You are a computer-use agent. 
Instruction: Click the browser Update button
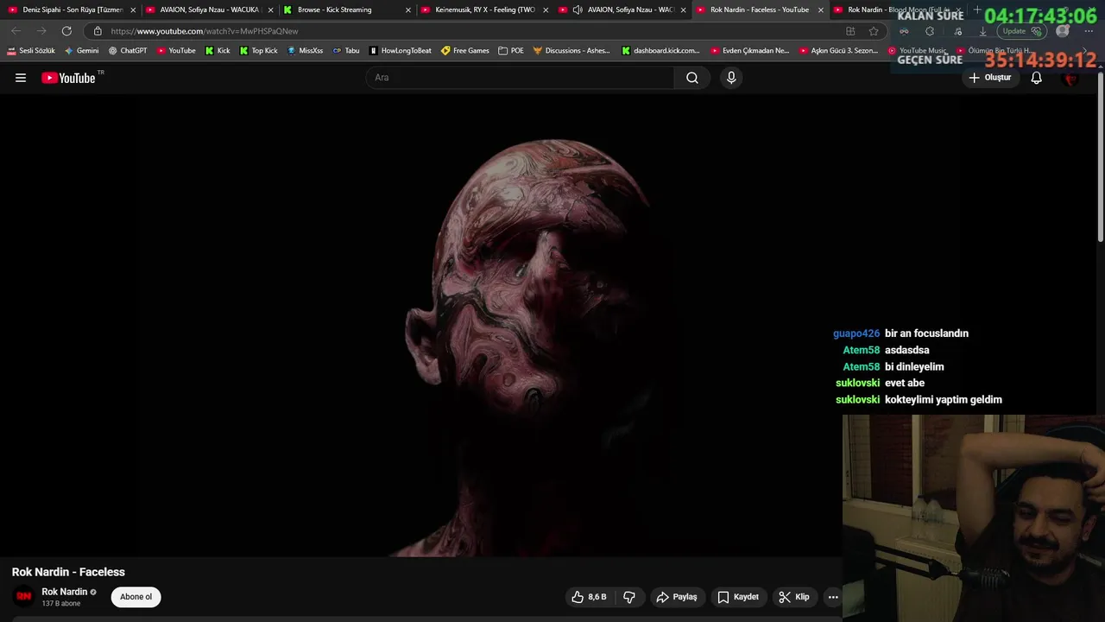point(1022,31)
